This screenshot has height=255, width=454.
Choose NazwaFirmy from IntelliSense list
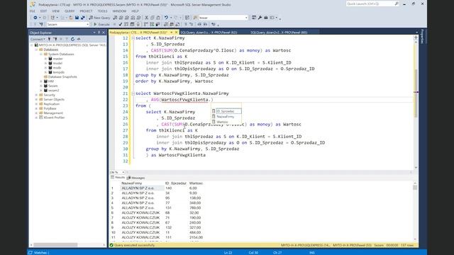(x=226, y=117)
